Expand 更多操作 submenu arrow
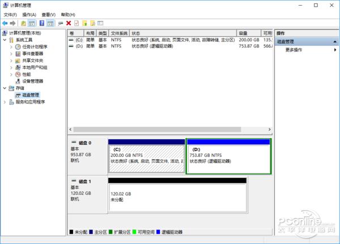Image resolution: width=340 pixels, height=244 pixels. tap(337, 50)
